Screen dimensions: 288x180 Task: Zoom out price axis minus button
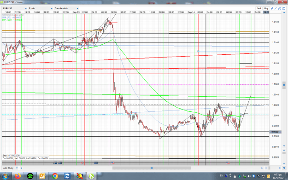pyautogui.click(x=284, y=164)
